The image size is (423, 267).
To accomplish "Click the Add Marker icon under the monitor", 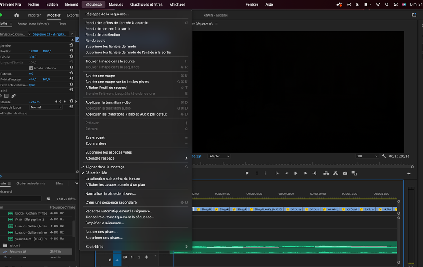I will pos(247,173).
